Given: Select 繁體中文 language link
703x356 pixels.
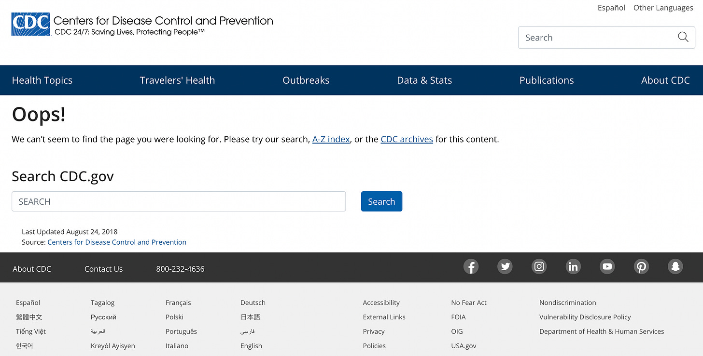Looking at the screenshot, I should pyautogui.click(x=29, y=317).
